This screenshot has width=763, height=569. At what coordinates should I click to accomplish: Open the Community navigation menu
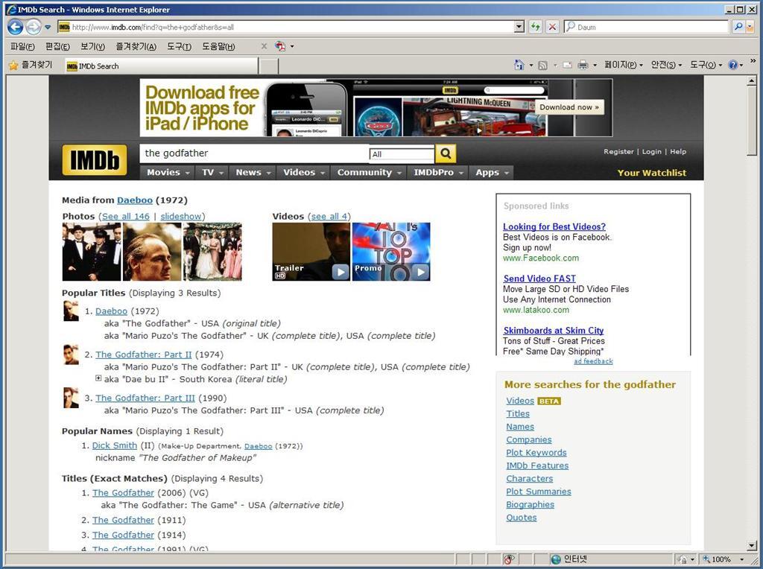[x=368, y=172]
